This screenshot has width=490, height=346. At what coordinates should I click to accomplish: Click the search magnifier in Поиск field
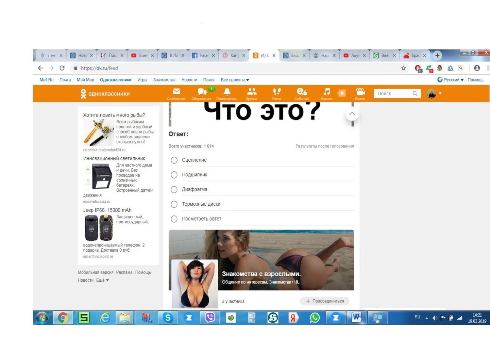tap(415, 93)
